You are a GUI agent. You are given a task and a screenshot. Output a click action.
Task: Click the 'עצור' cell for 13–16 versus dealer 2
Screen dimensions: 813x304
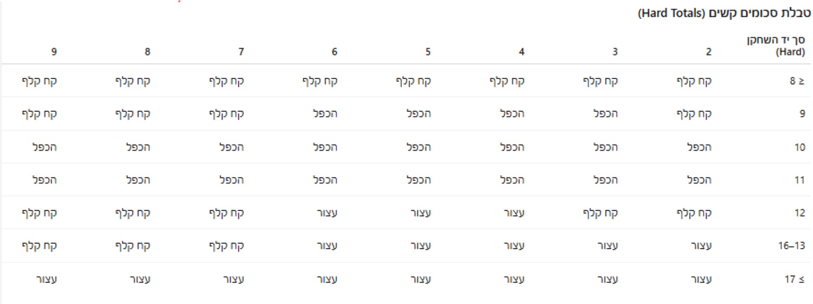pyautogui.click(x=701, y=246)
